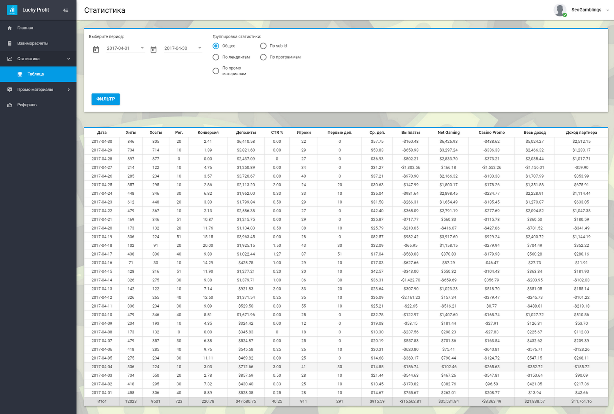Click the promo materials sidebar icon
Screen dimensions: 614x414
tap(10, 90)
